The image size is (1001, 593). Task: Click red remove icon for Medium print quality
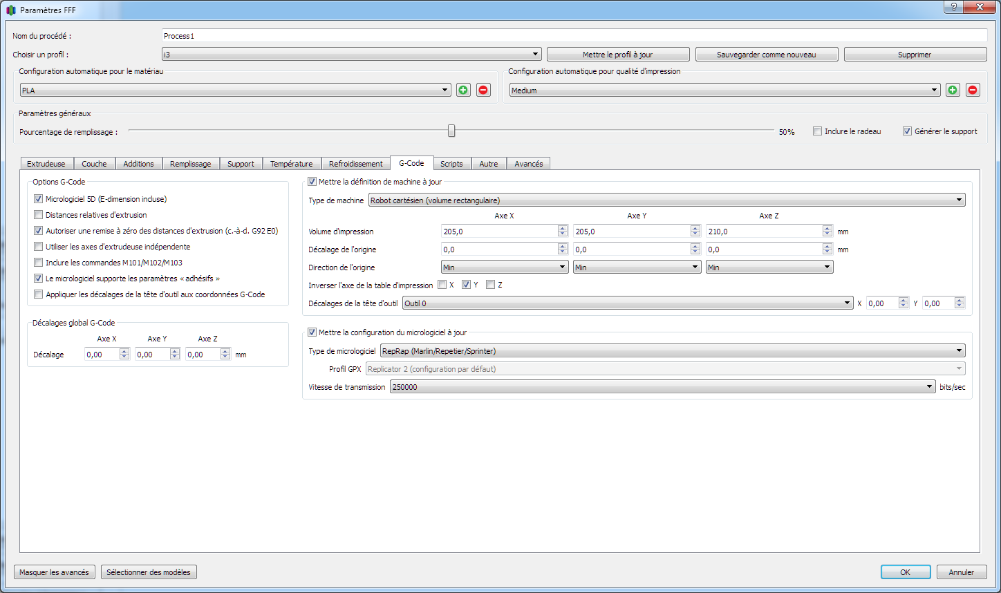click(973, 90)
